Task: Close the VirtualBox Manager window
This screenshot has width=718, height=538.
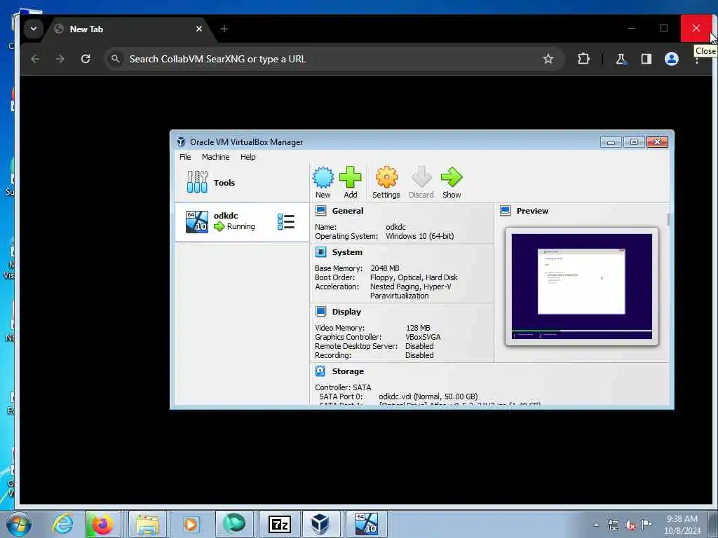Action: [657, 142]
